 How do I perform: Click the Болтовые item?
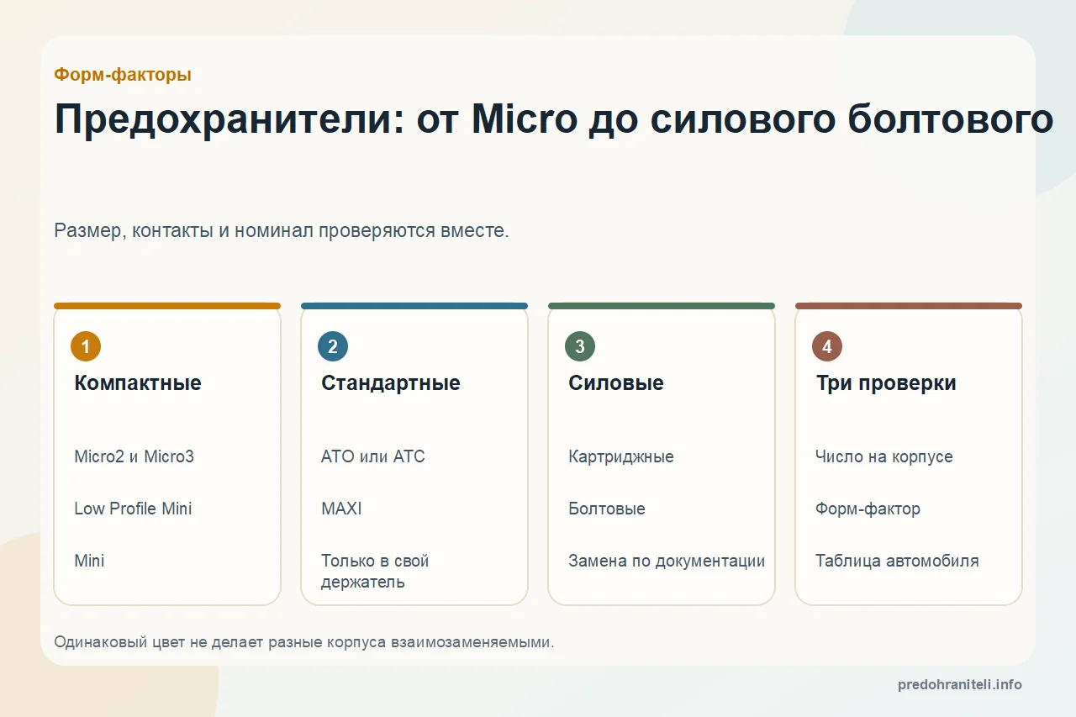(607, 509)
